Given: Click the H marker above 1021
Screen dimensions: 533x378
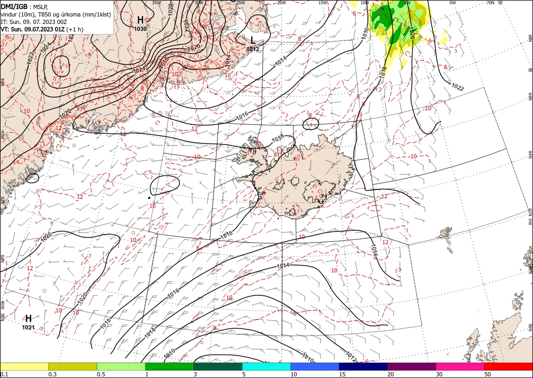Looking at the screenshot, I should (x=29, y=318).
